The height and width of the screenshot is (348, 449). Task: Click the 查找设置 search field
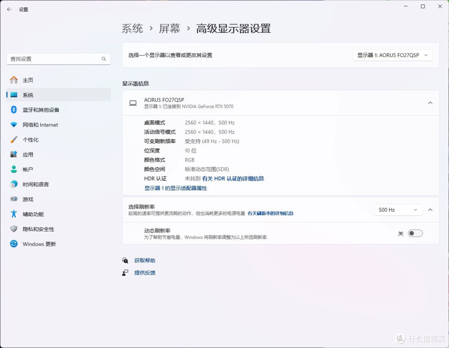pos(59,59)
